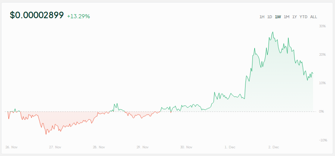Click the 28. Nov date label
Screen dimensions: 335x156
(99, 147)
